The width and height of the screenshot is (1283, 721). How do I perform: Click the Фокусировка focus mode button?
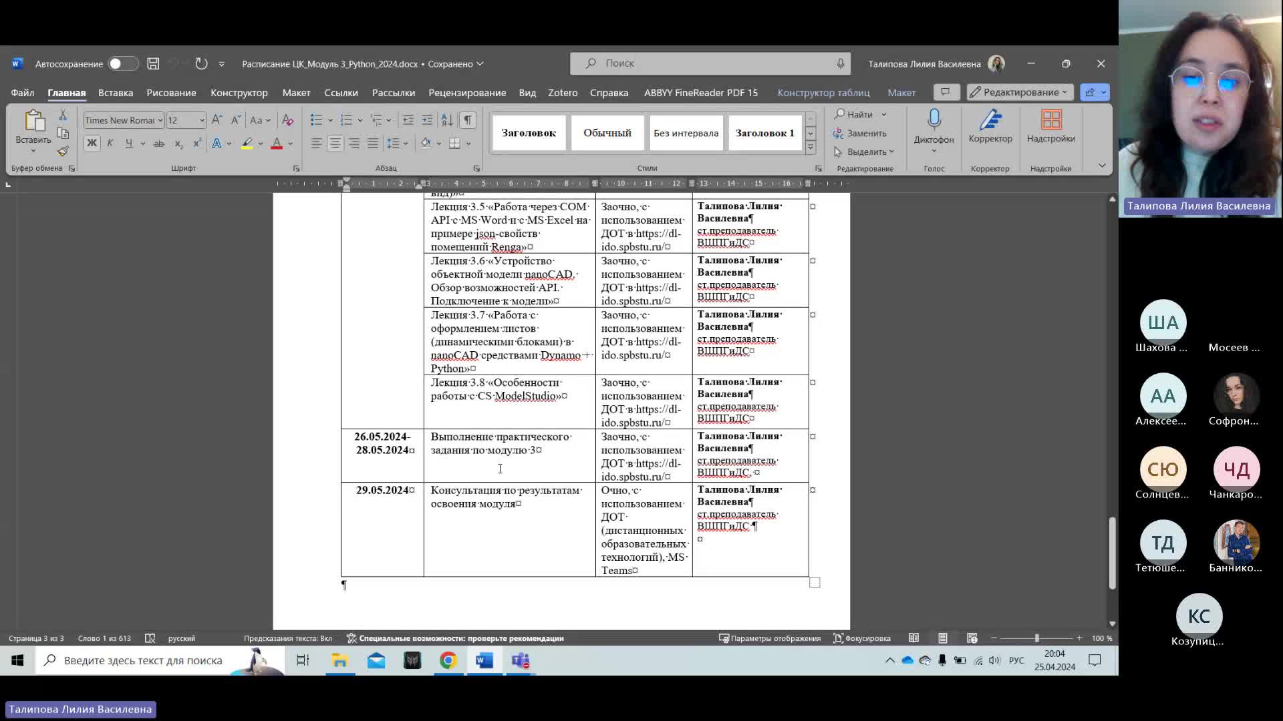pos(862,638)
